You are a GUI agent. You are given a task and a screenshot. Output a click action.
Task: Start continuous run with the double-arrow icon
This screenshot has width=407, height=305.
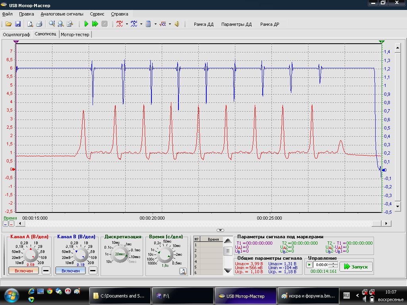pyautogui.click(x=95, y=24)
